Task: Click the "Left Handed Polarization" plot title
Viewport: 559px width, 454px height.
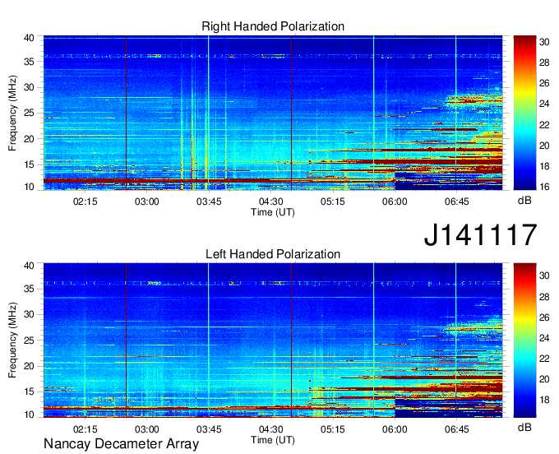Action: (273, 254)
